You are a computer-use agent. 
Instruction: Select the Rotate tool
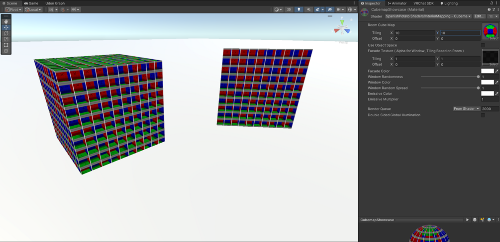point(6,33)
